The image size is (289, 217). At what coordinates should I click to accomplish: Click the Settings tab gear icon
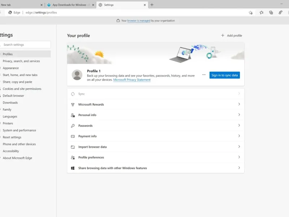(x=100, y=5)
